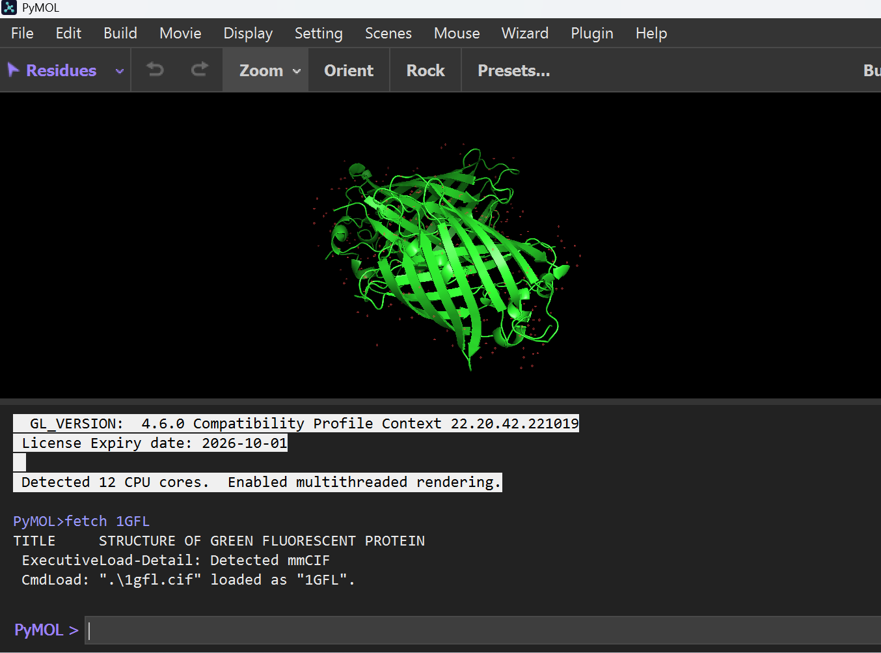Click the undo arrow icon
881x653 pixels.
(155, 69)
